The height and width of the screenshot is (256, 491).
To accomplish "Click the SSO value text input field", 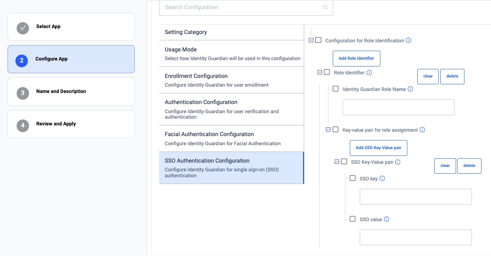I will click(x=415, y=237).
